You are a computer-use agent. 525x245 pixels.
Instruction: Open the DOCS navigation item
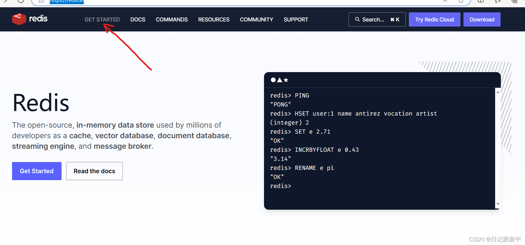(x=138, y=20)
